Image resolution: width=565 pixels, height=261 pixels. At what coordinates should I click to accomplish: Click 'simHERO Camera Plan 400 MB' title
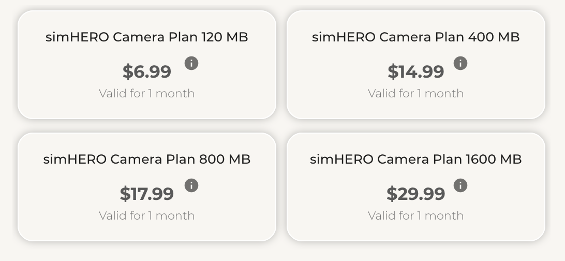[416, 37]
